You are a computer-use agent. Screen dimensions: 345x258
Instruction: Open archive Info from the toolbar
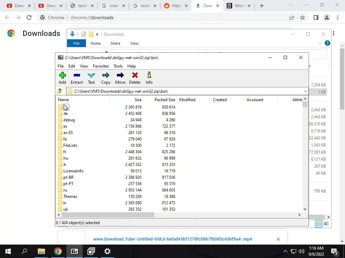coord(149,78)
